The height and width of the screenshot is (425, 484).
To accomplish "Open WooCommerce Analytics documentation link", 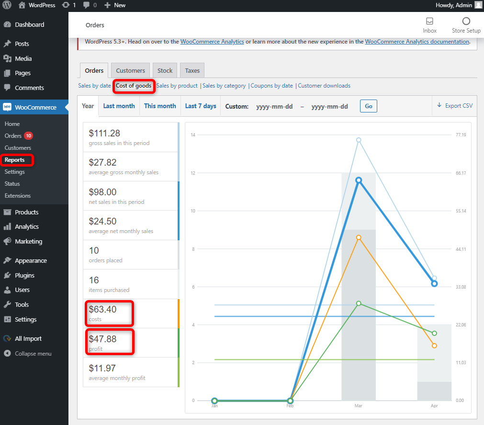I will [417, 41].
